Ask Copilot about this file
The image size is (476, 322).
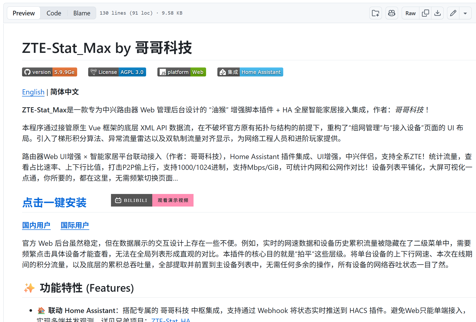click(x=392, y=13)
